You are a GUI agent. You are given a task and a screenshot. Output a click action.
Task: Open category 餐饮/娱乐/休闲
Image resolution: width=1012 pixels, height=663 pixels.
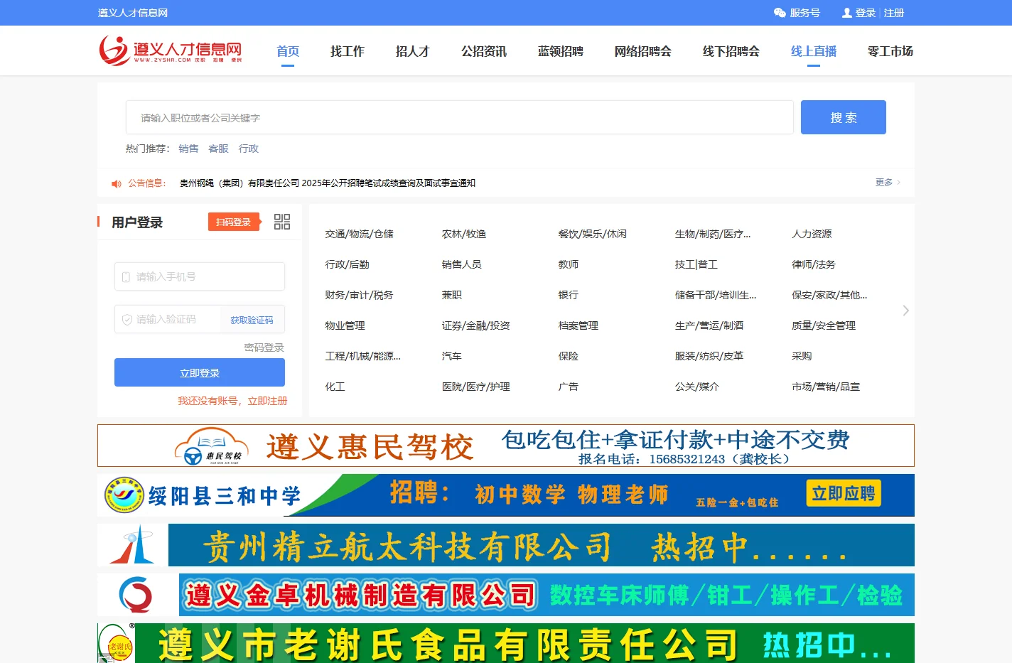coord(593,234)
